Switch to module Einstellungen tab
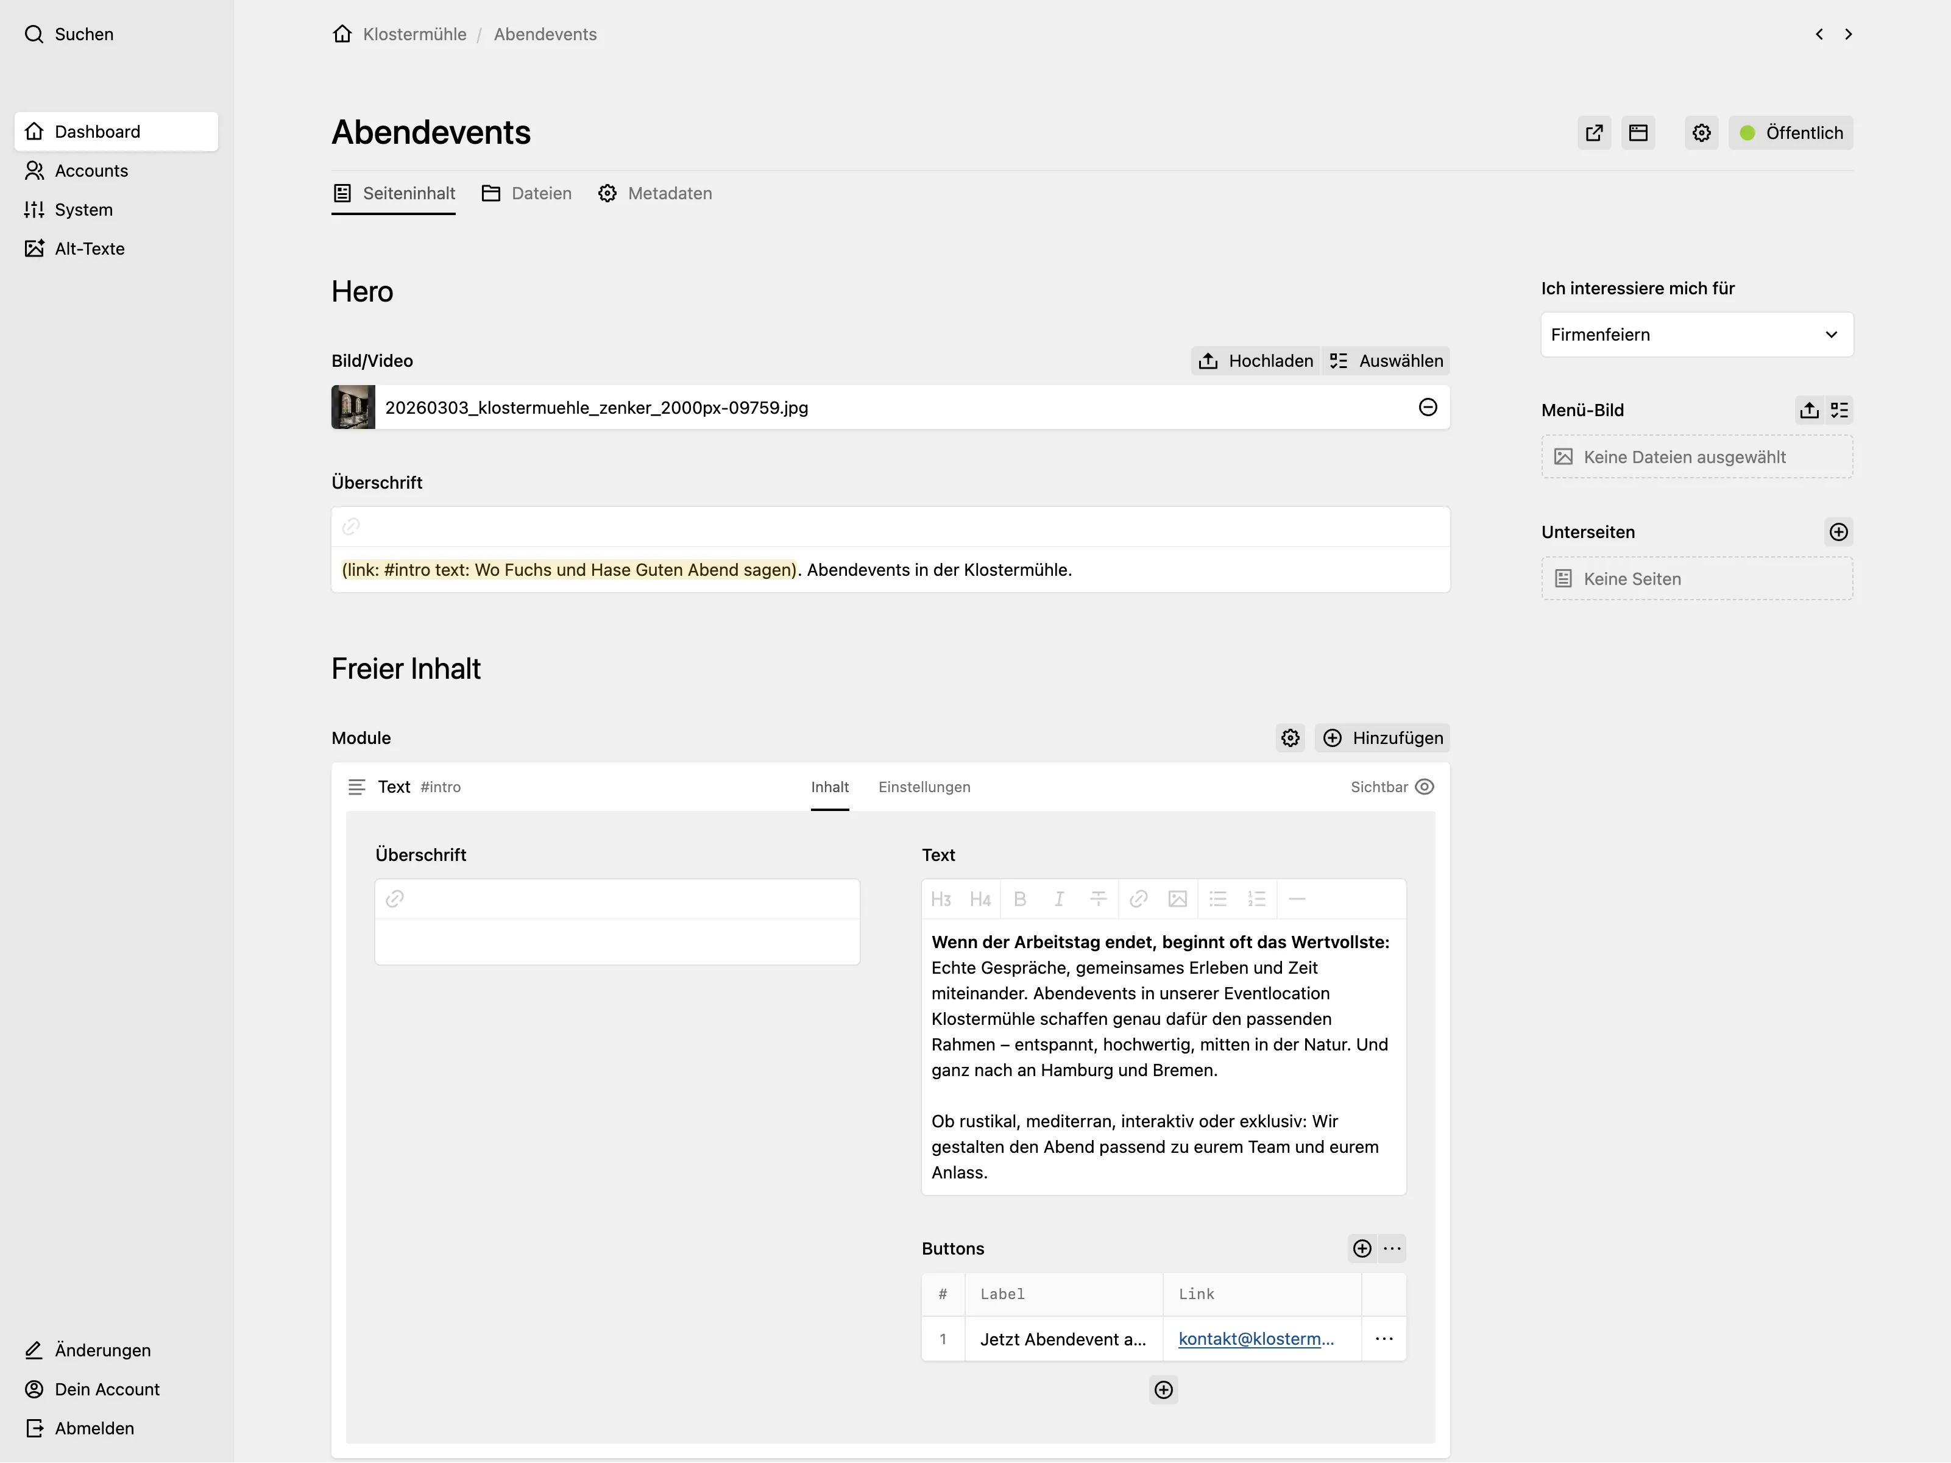 [924, 787]
